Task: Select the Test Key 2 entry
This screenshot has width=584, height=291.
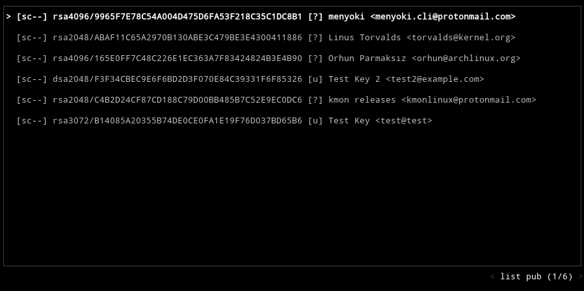Action: click(250, 79)
